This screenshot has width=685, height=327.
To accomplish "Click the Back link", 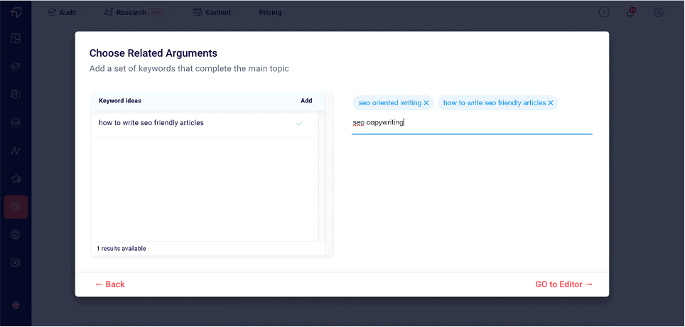I will point(110,284).
